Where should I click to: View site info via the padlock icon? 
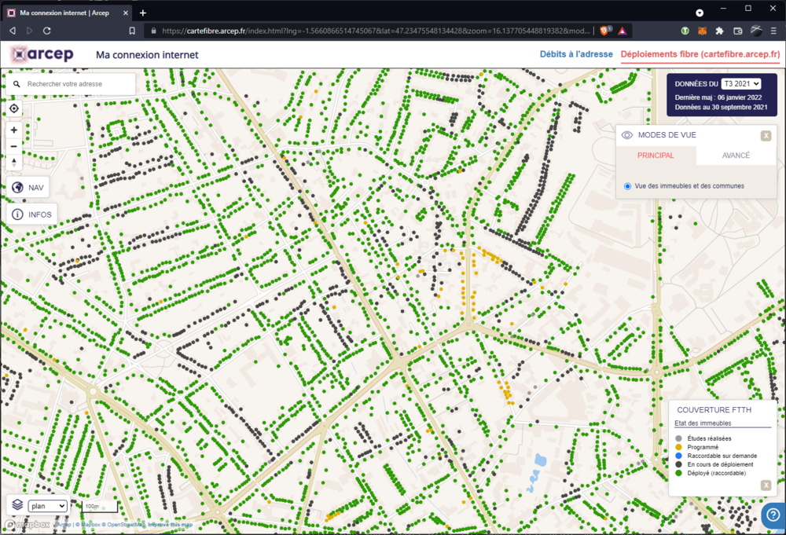pos(153,31)
